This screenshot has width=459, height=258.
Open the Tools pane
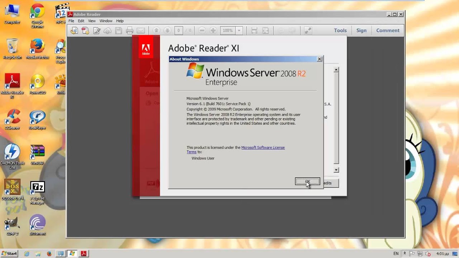(340, 30)
